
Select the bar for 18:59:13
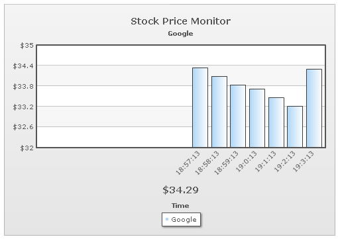click(x=238, y=116)
